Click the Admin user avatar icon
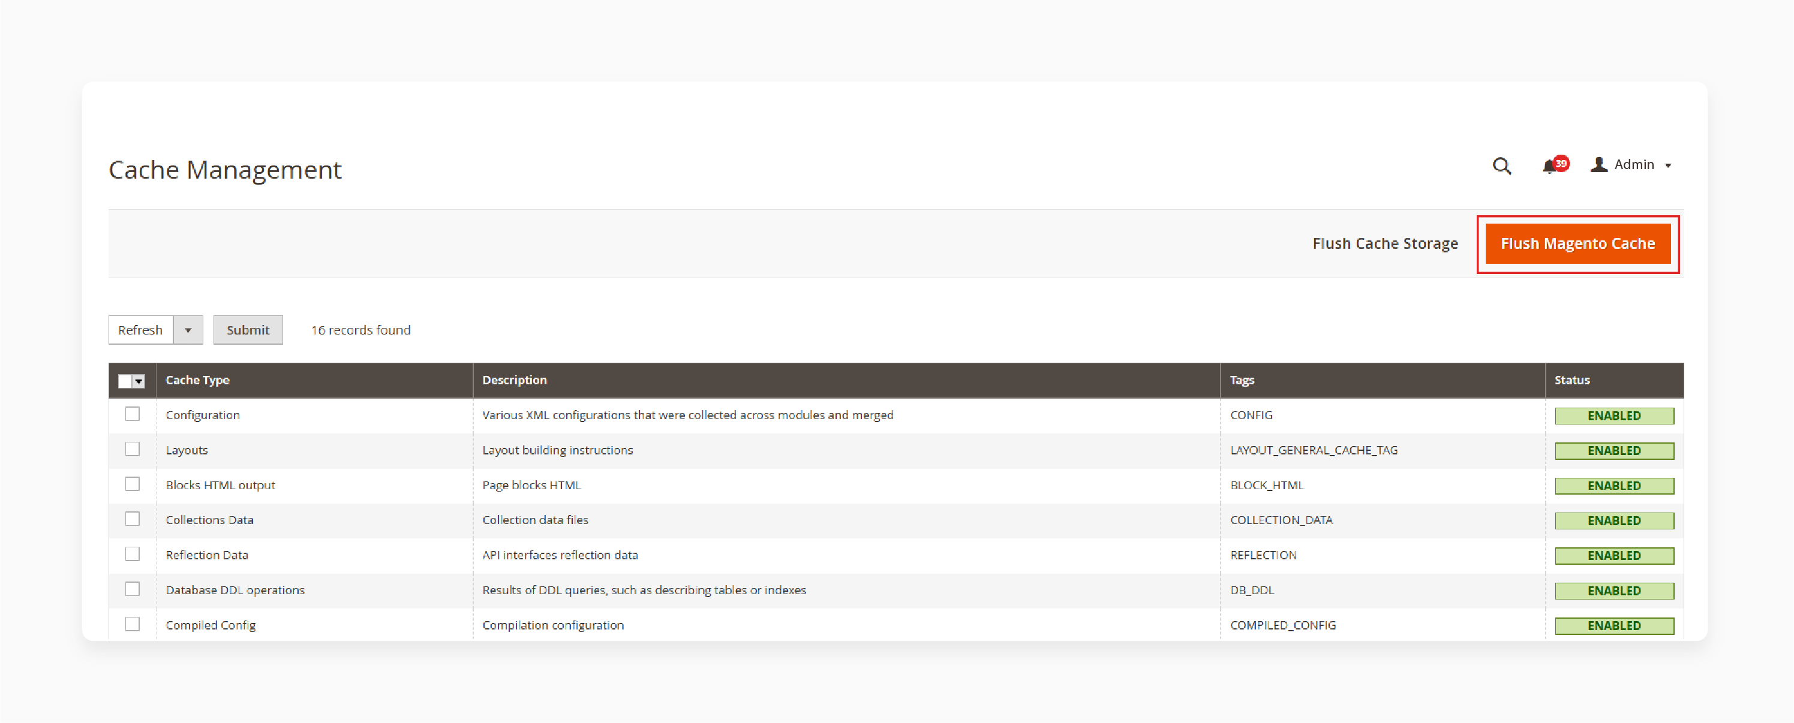 point(1598,164)
